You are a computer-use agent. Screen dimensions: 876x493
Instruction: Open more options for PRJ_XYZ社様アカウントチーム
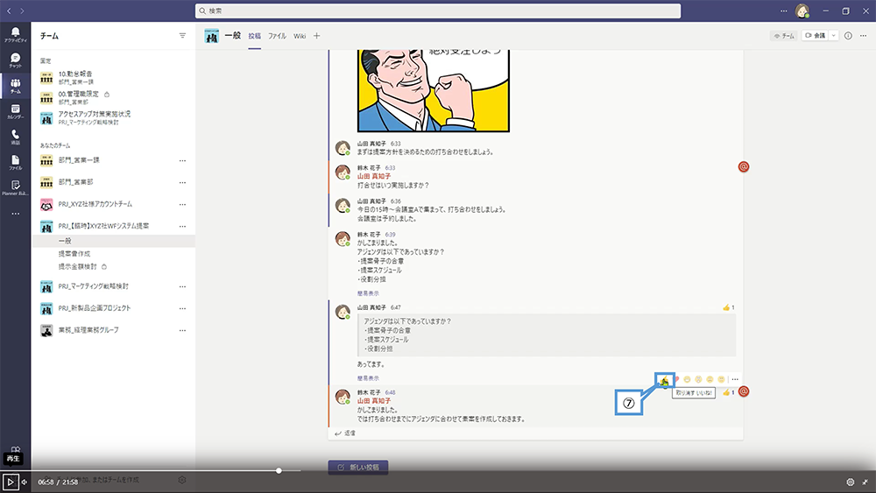pos(182,204)
